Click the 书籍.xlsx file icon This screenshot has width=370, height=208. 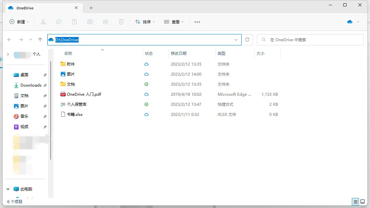63,114
